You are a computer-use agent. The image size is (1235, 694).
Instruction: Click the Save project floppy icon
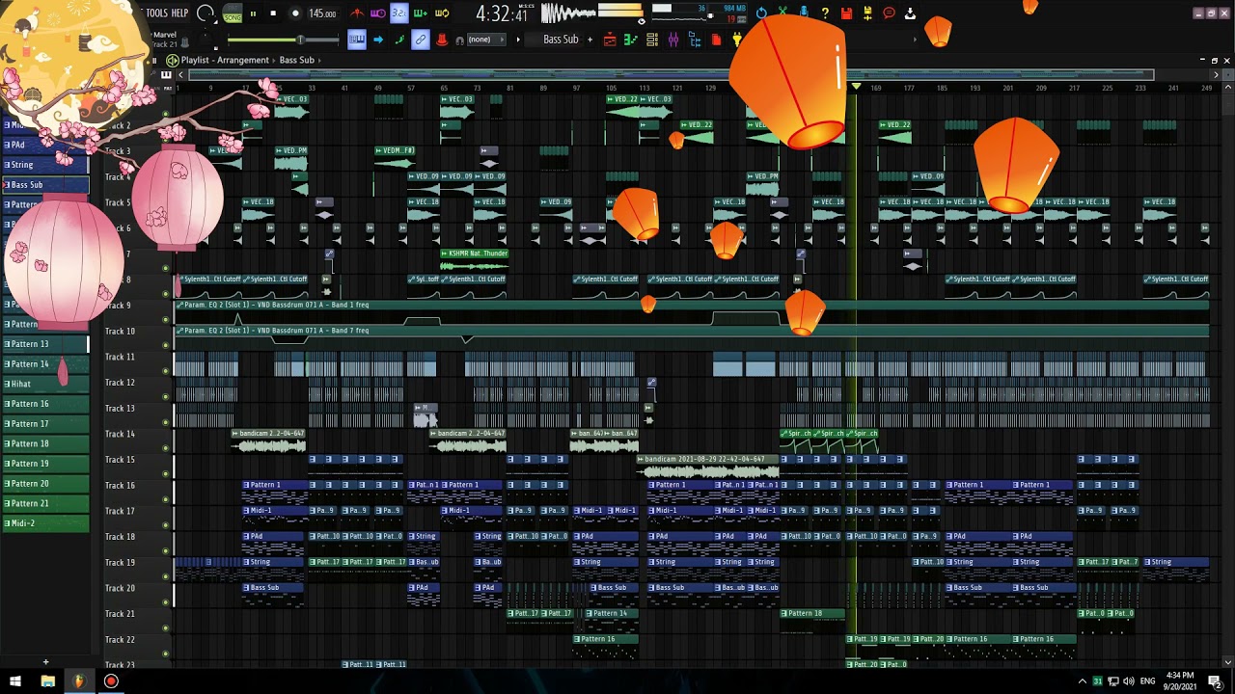[846, 13]
